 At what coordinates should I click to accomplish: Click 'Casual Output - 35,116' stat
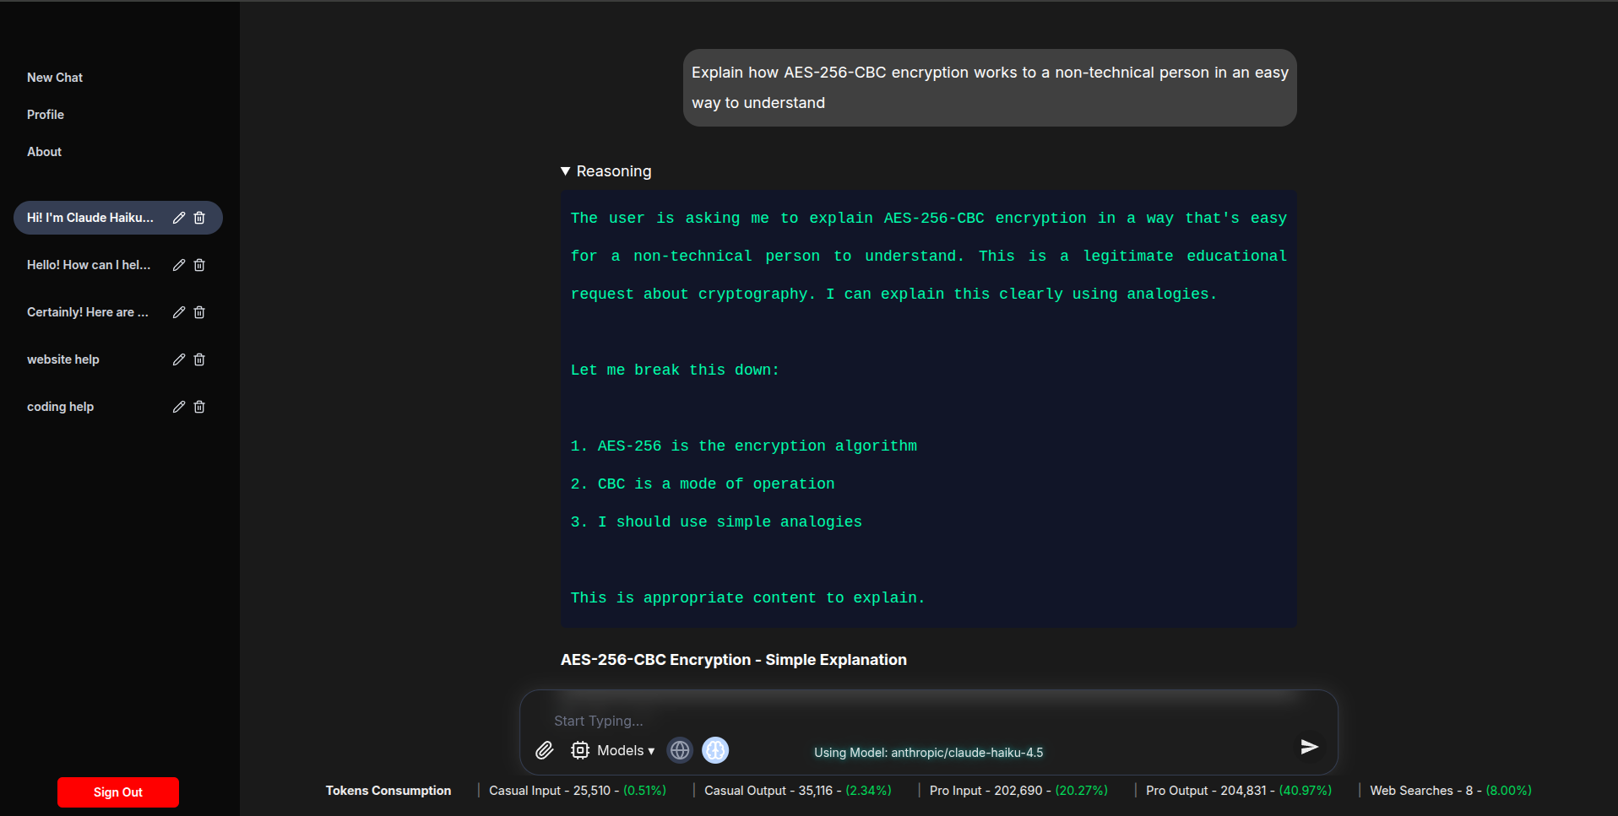click(798, 791)
